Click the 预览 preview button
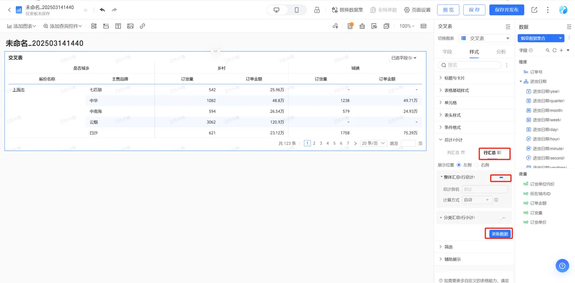Image resolution: width=575 pixels, height=283 pixels. pyautogui.click(x=448, y=10)
